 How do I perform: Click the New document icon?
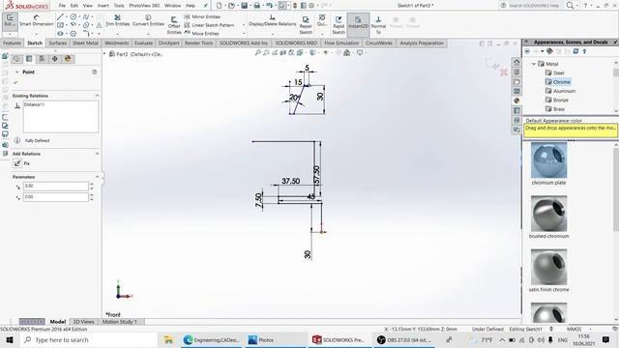220,6
